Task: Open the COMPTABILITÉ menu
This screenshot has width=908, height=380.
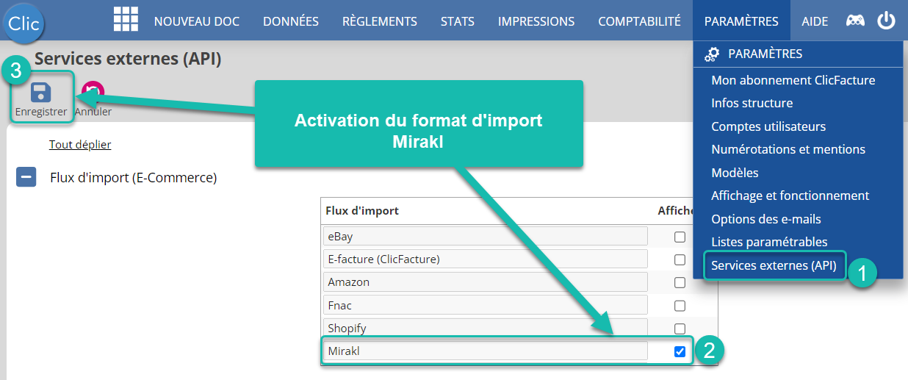Action: tap(639, 21)
